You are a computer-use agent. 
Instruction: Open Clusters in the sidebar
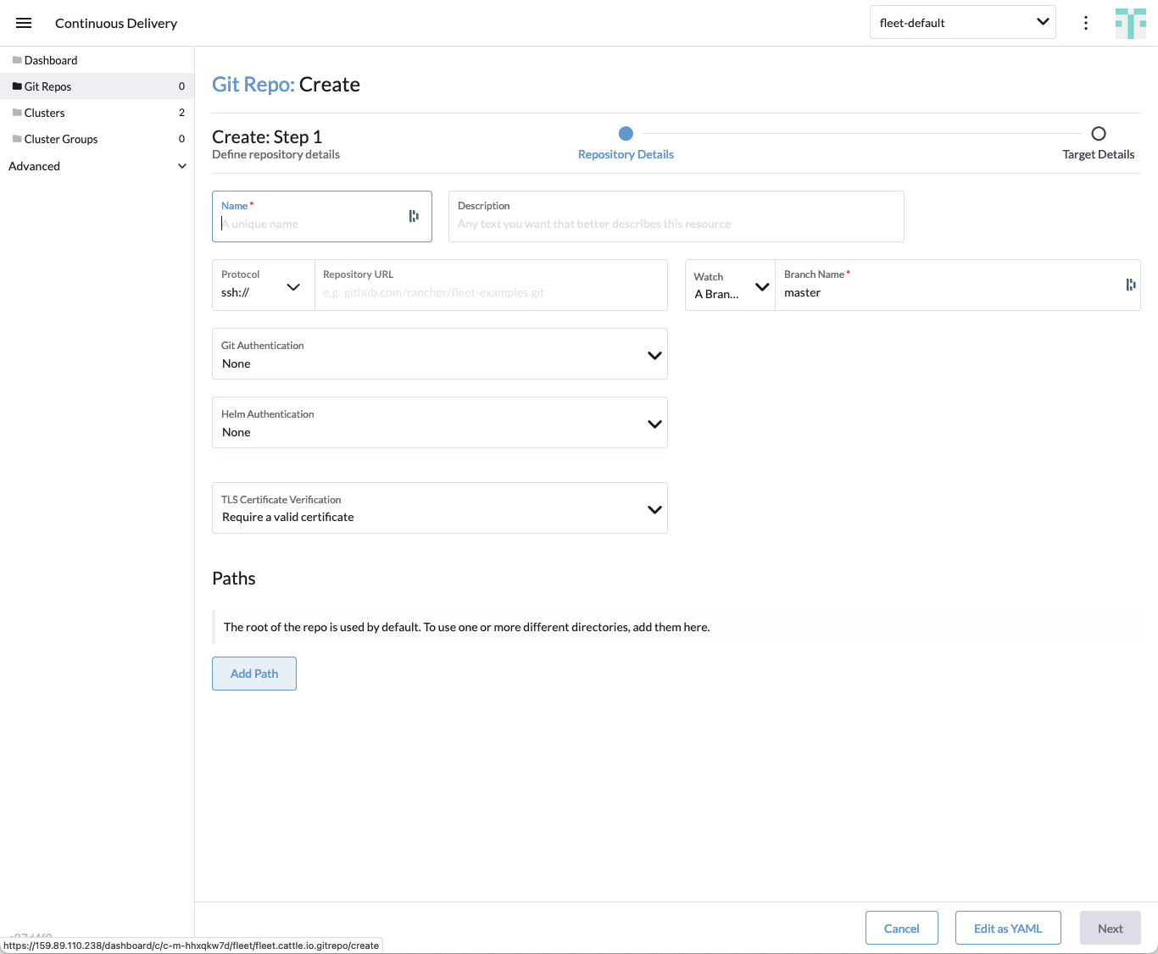(x=97, y=113)
